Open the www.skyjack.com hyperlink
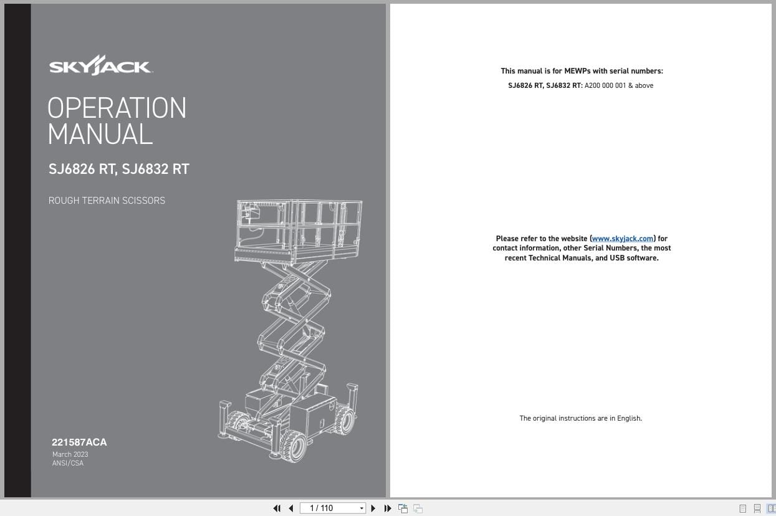Image resolution: width=776 pixels, height=516 pixels. 622,238
